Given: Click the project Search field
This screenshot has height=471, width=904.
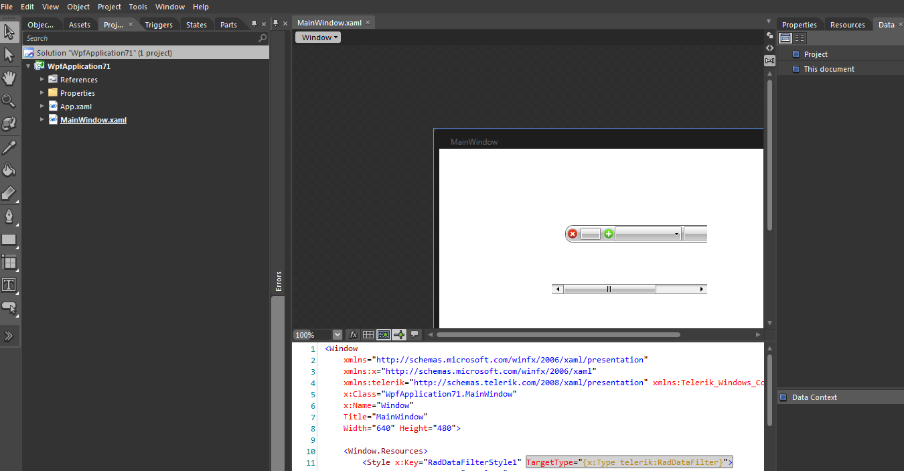Looking at the screenshot, I should coord(141,38).
